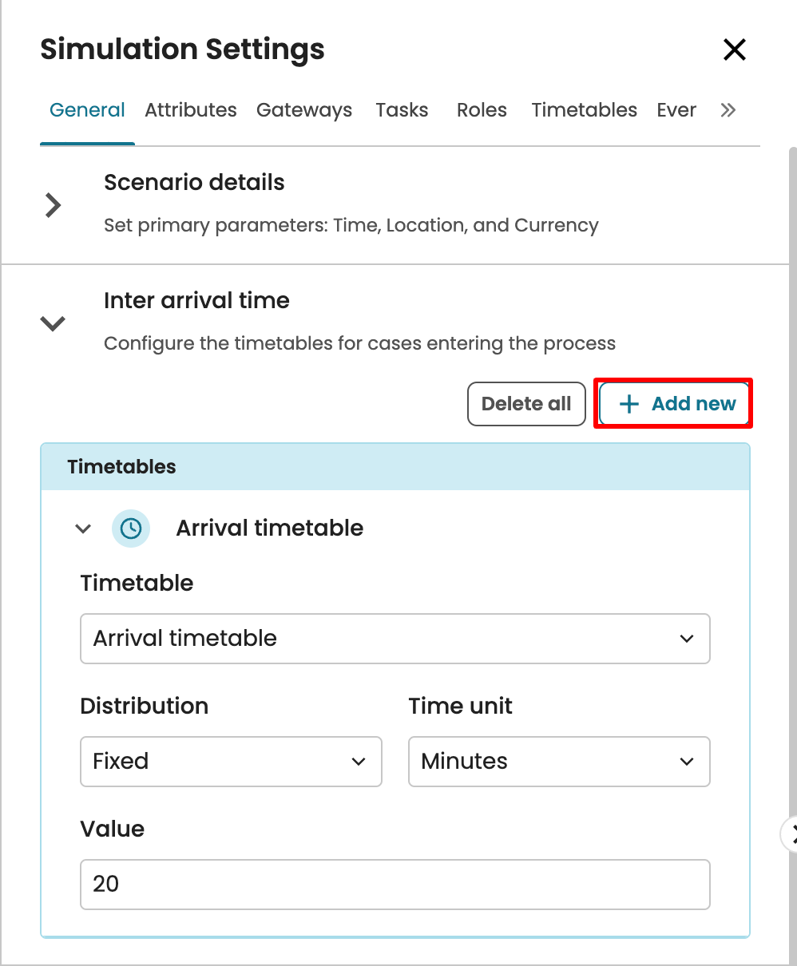Select the General tab

87,110
